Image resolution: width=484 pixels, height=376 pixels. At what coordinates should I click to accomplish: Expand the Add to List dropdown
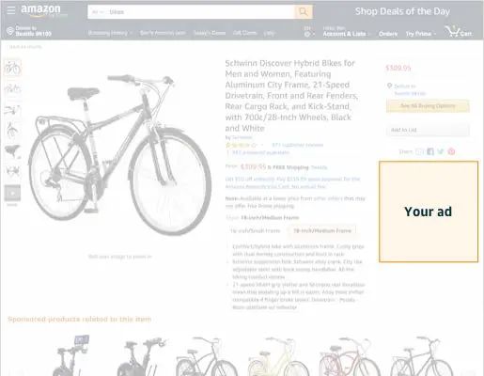pos(428,130)
